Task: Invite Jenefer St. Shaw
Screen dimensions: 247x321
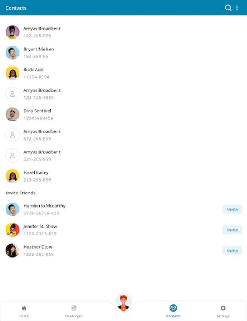Action: [x=232, y=230]
